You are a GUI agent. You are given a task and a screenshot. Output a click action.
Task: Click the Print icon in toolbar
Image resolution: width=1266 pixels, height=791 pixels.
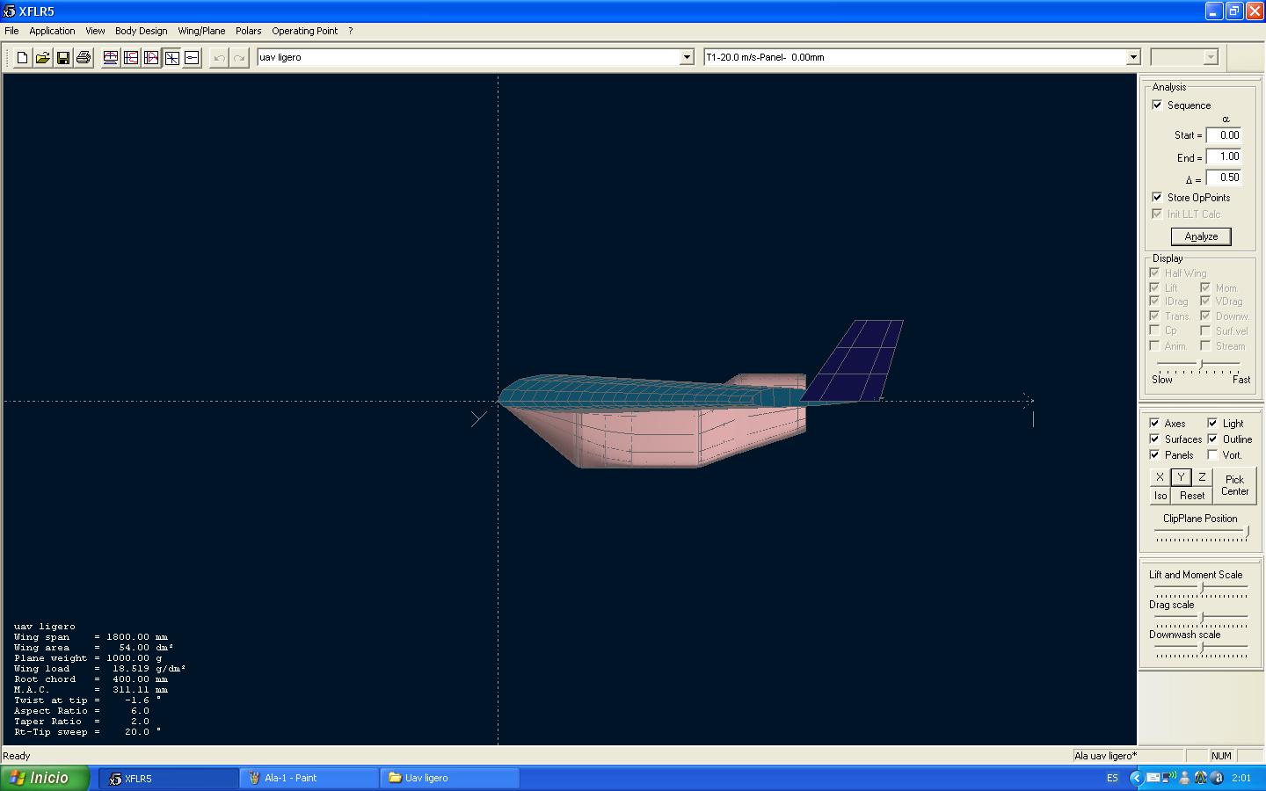click(84, 58)
